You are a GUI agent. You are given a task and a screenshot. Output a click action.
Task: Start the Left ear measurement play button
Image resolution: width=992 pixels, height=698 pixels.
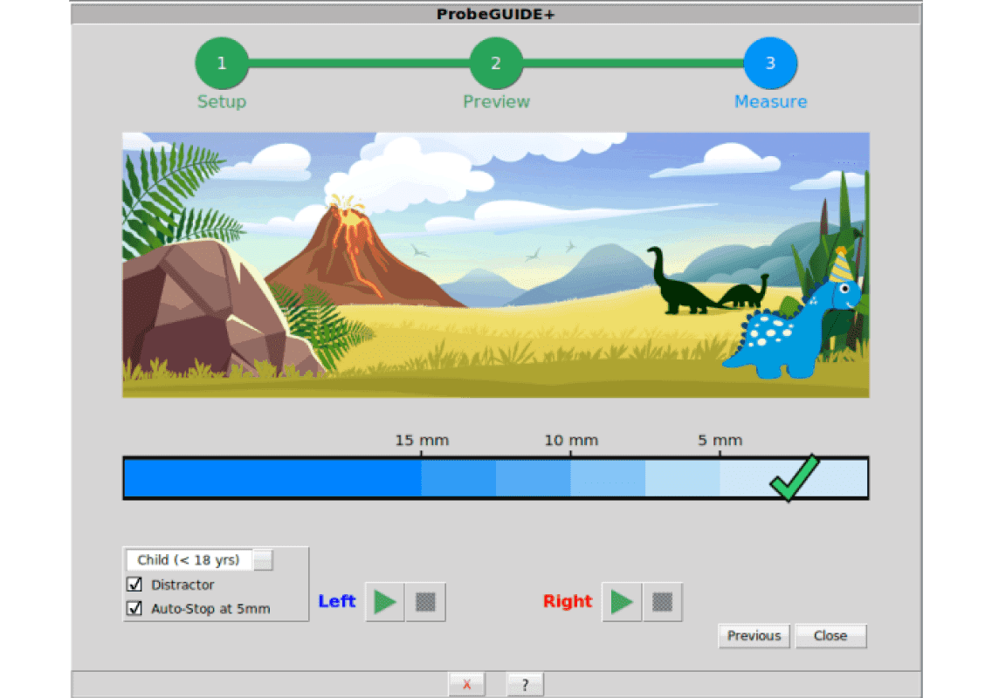384,602
